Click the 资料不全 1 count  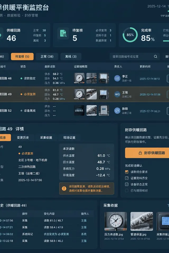(x=104, y=35)
